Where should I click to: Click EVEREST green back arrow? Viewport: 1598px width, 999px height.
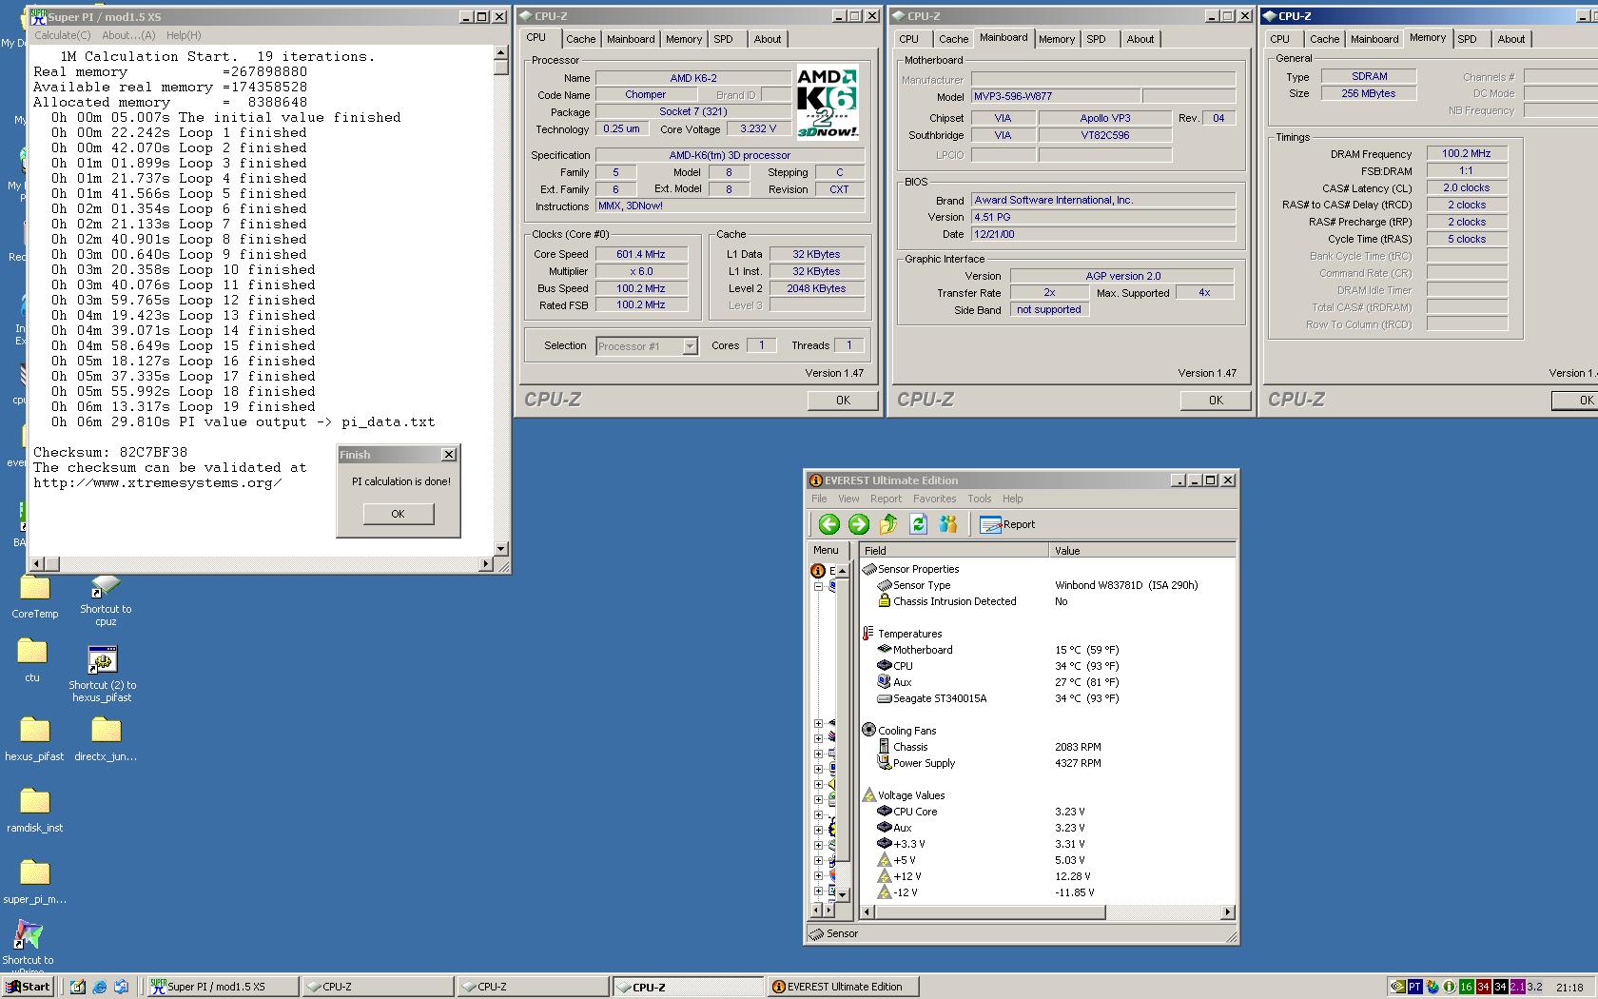[828, 524]
